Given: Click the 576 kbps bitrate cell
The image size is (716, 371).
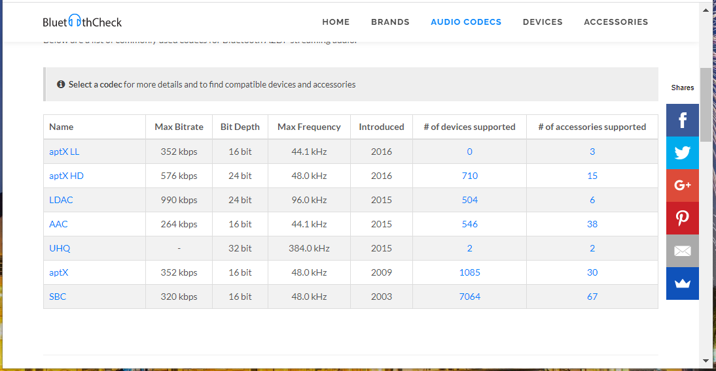Looking at the screenshot, I should pos(179,176).
